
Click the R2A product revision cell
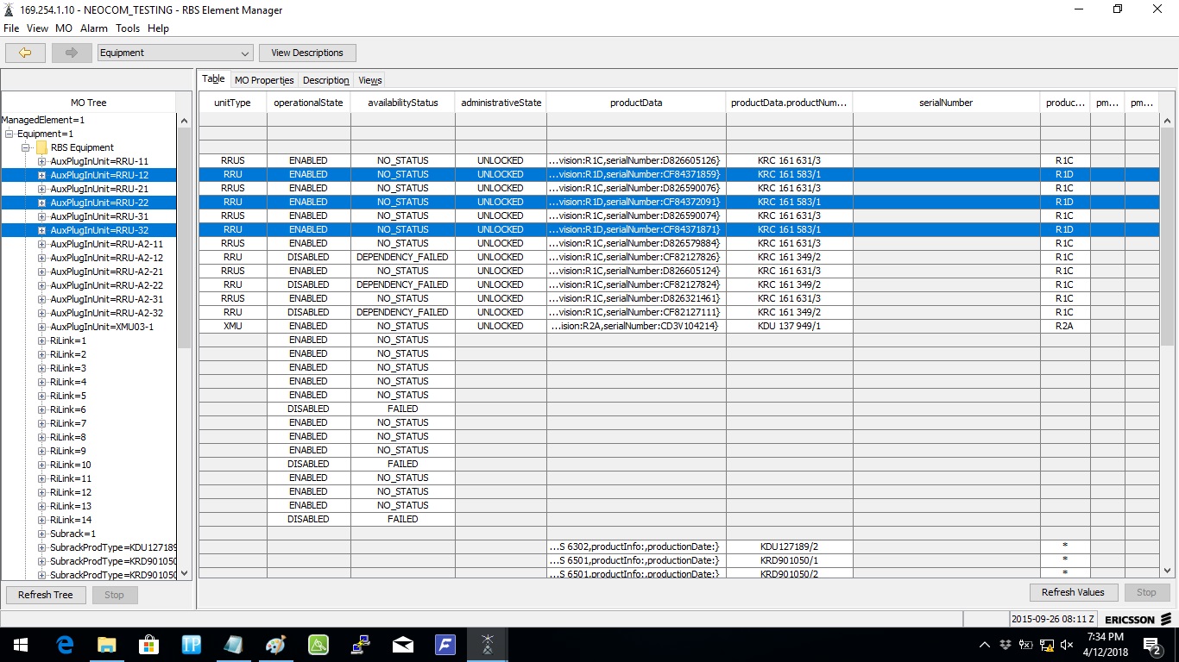(x=1065, y=327)
